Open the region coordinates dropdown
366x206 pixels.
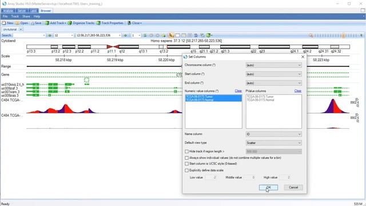[x=120, y=35]
